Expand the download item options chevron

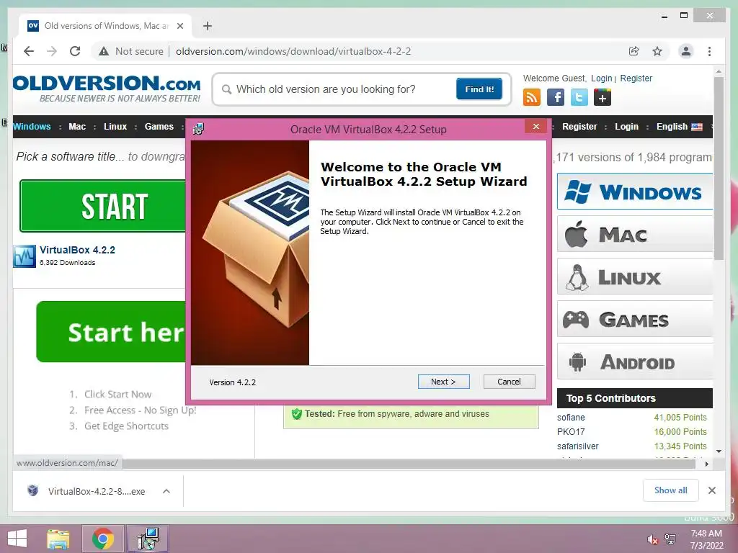[x=166, y=491]
